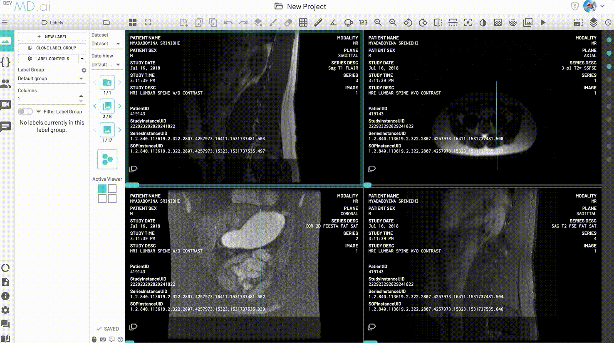Click the fullscreen viewer icon
The height and width of the screenshot is (343, 614).
148,22
